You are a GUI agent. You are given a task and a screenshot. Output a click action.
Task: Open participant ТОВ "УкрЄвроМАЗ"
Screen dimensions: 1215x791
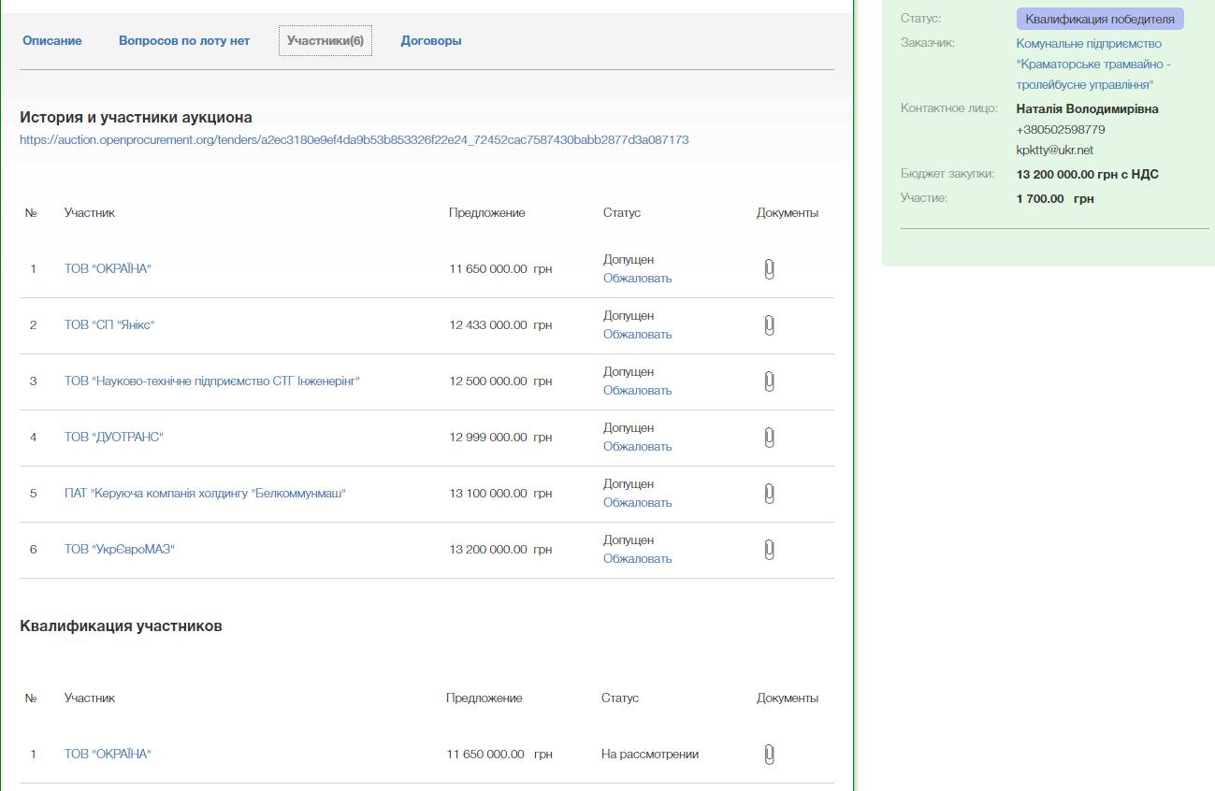(120, 550)
